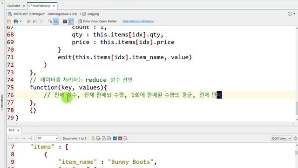Screen dimensions: 298x168
Task: Click the result panel scrollbar thumb
Action: pyautogui.click(x=297, y=153)
